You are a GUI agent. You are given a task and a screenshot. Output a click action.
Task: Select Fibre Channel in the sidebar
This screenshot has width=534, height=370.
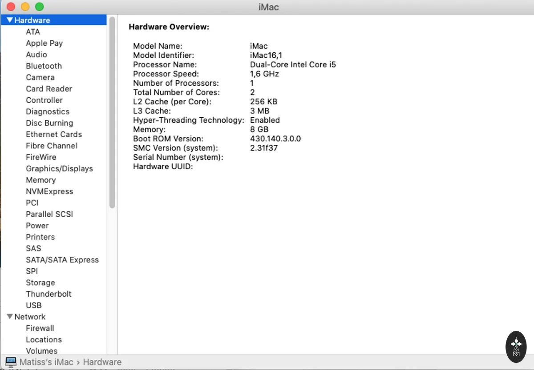coord(52,146)
